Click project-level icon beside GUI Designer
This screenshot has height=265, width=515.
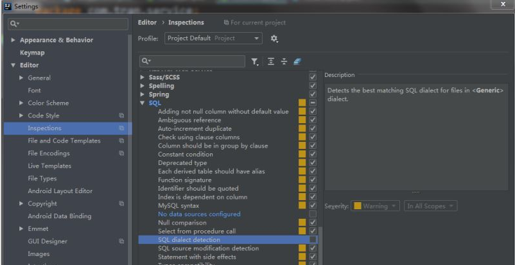[x=121, y=241]
